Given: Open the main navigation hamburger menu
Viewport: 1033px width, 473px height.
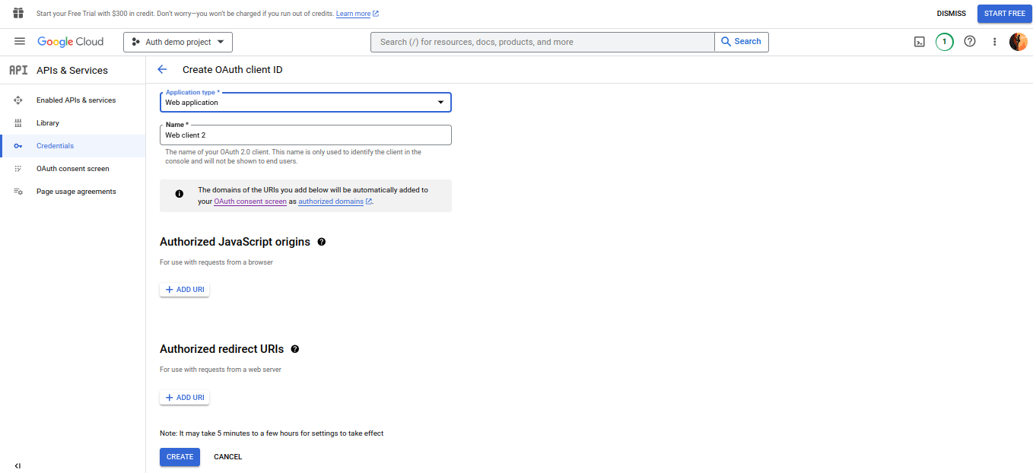Looking at the screenshot, I should [x=20, y=42].
